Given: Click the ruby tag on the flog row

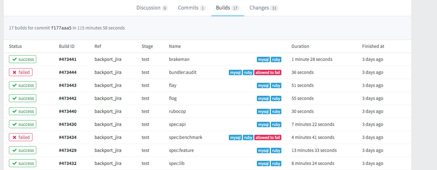Looking at the screenshot, I should tap(276, 99).
